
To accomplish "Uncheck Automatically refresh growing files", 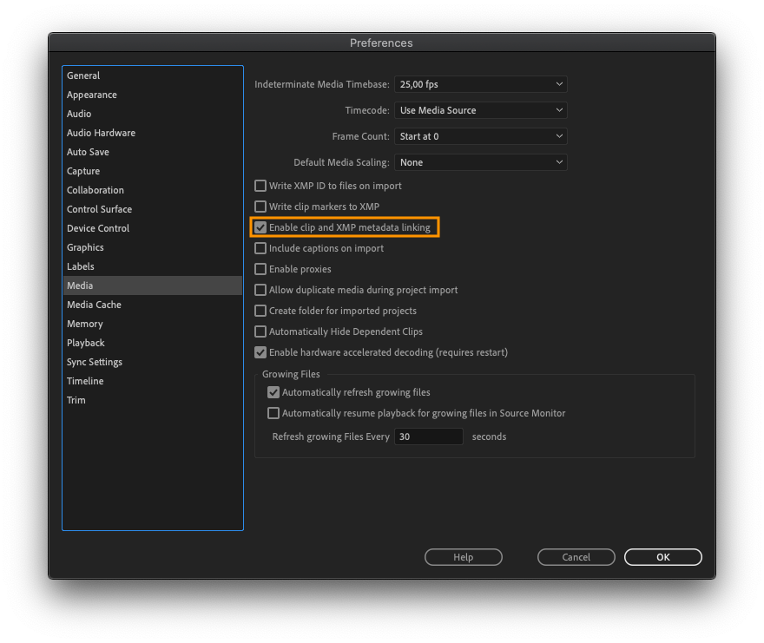I will (273, 392).
